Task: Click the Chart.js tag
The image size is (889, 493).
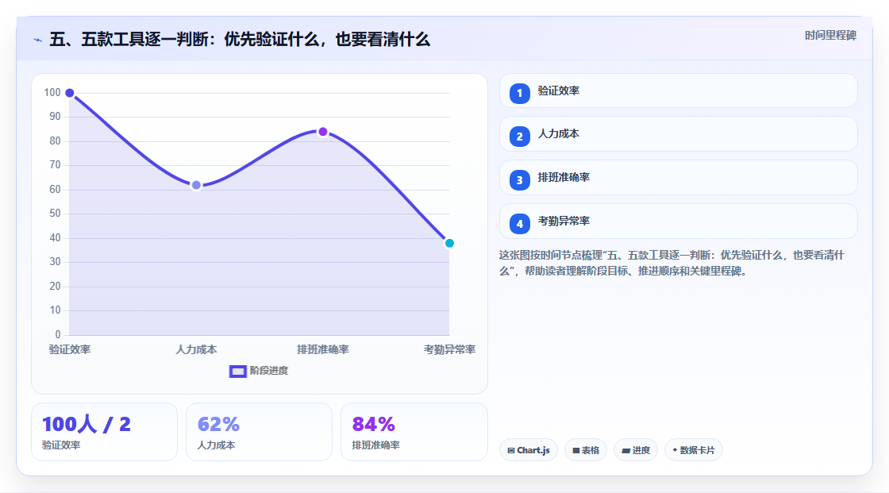Action: click(x=529, y=450)
